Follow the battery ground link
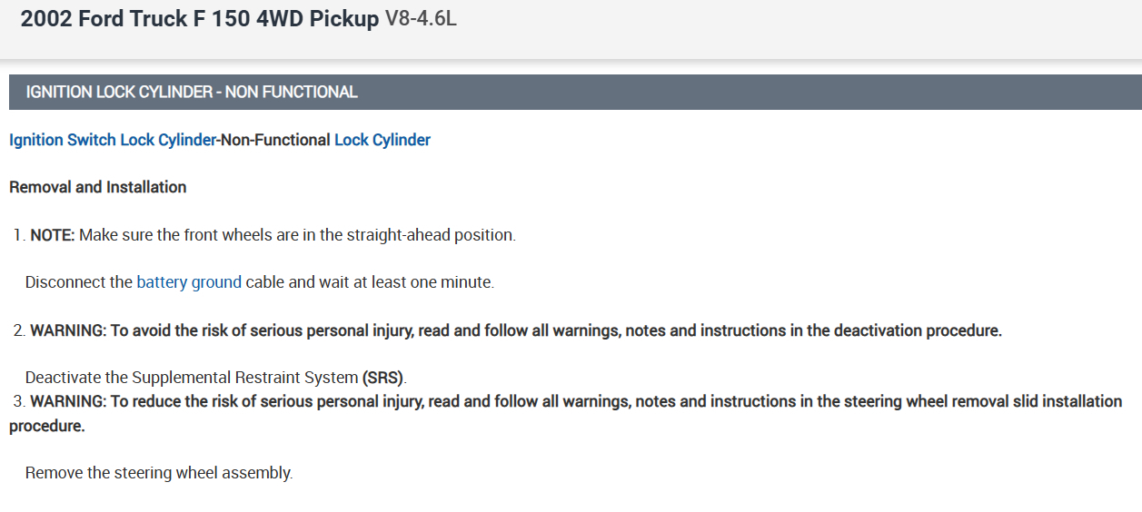This screenshot has width=1142, height=512. [189, 282]
